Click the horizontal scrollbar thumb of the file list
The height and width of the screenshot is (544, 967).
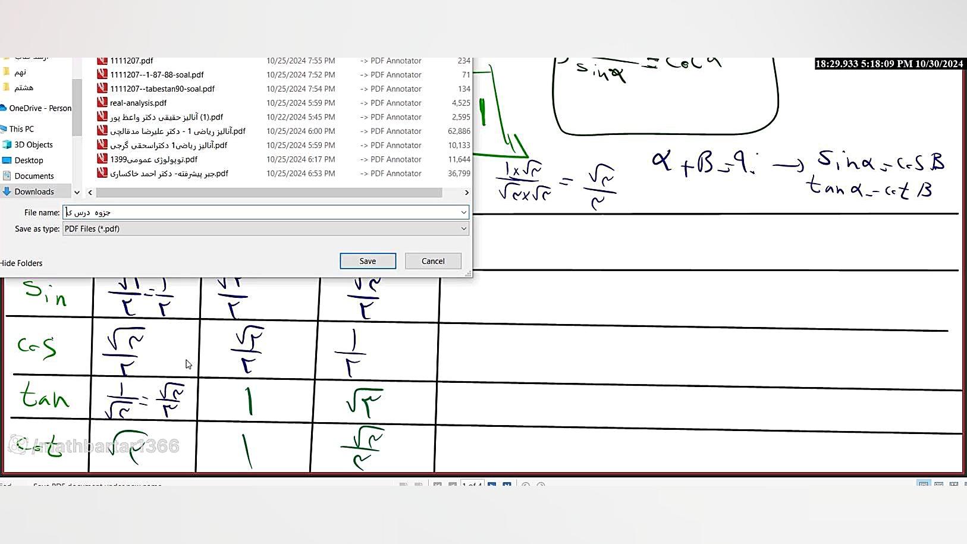click(x=269, y=193)
